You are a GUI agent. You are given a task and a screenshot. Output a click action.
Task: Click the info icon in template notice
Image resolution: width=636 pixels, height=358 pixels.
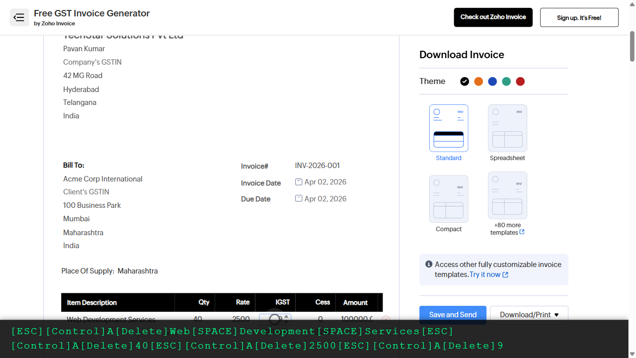click(x=429, y=265)
